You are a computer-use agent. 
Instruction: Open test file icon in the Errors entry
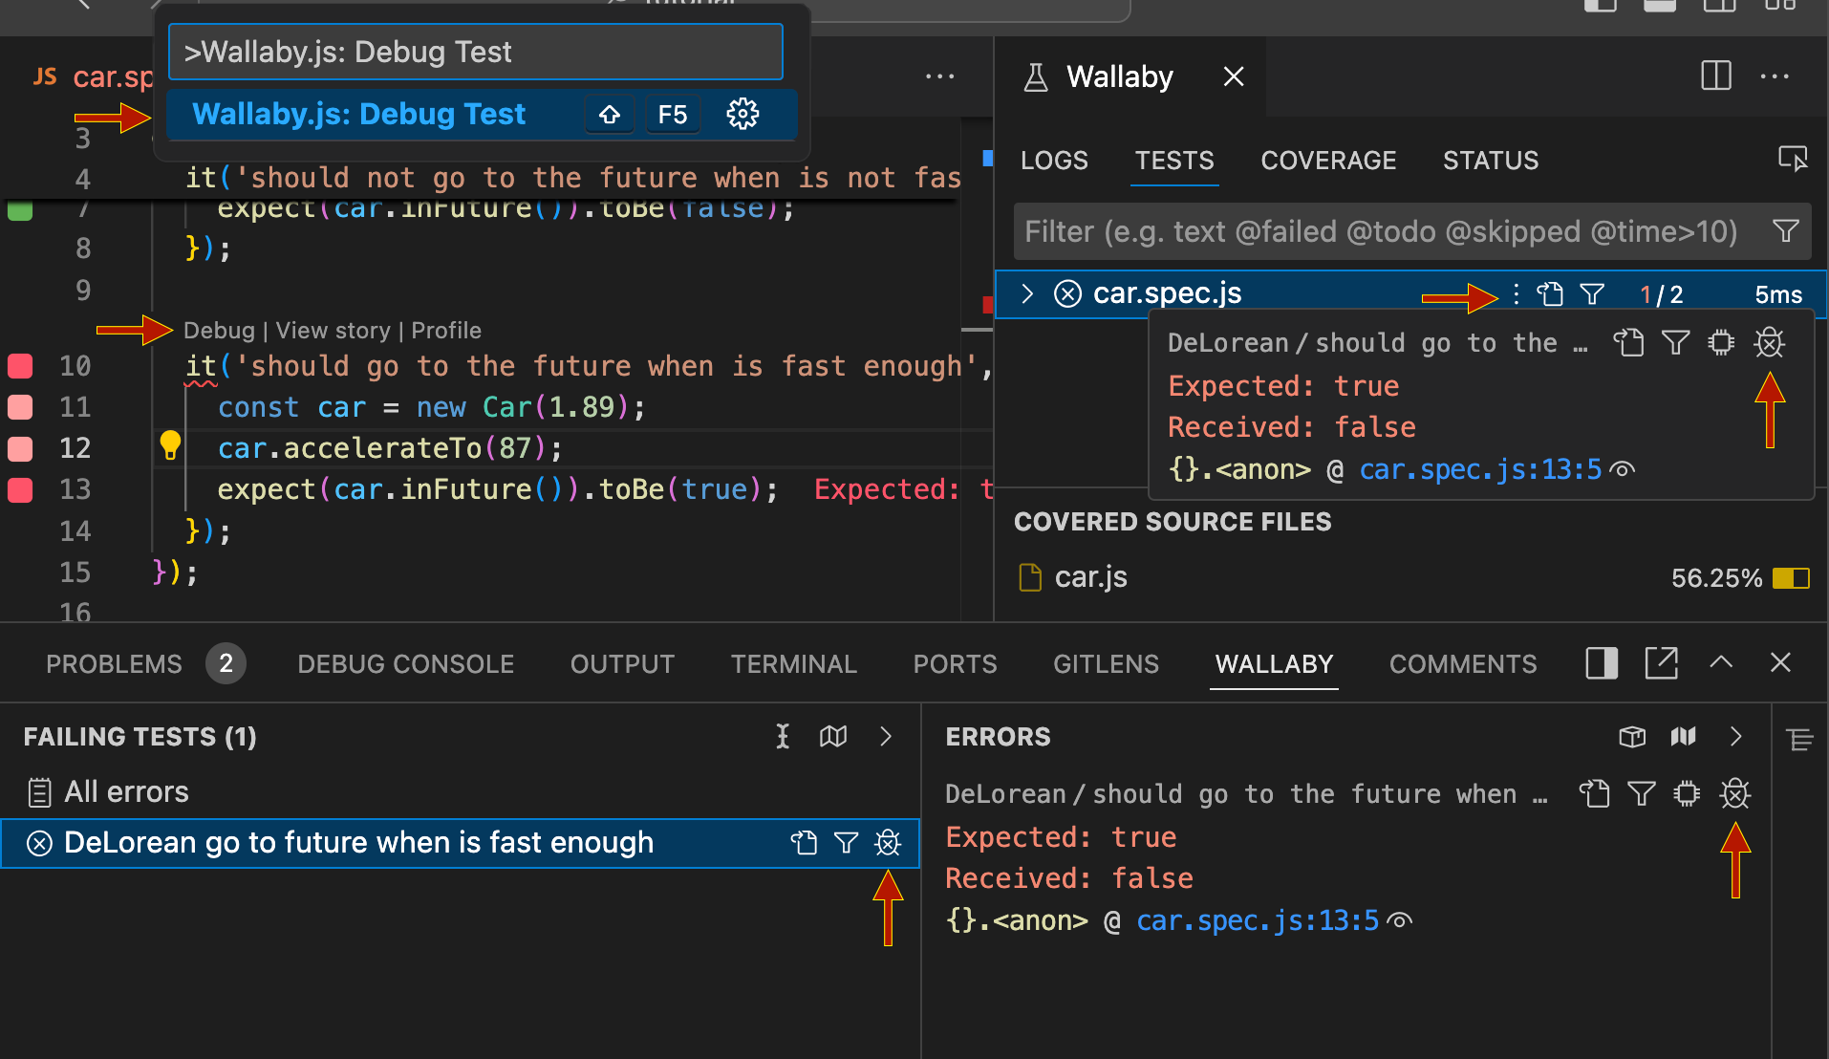click(1595, 793)
